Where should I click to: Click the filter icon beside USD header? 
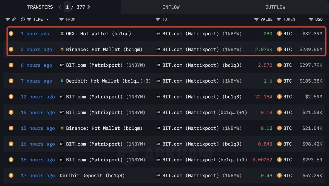click(x=311, y=19)
